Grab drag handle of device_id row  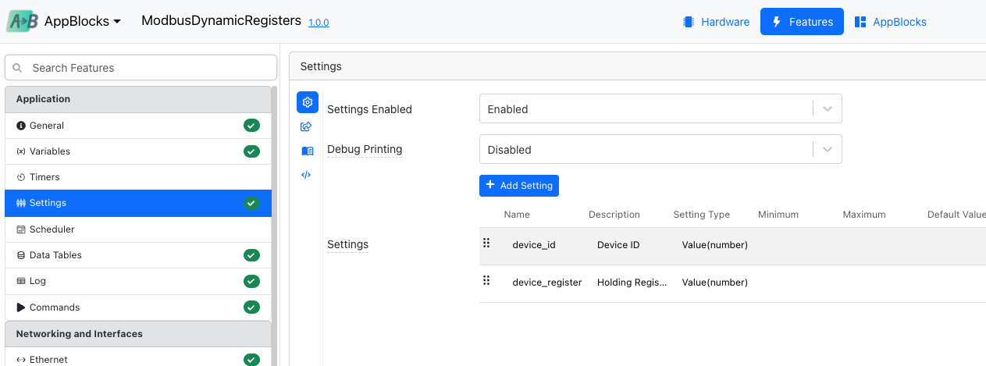tap(486, 243)
